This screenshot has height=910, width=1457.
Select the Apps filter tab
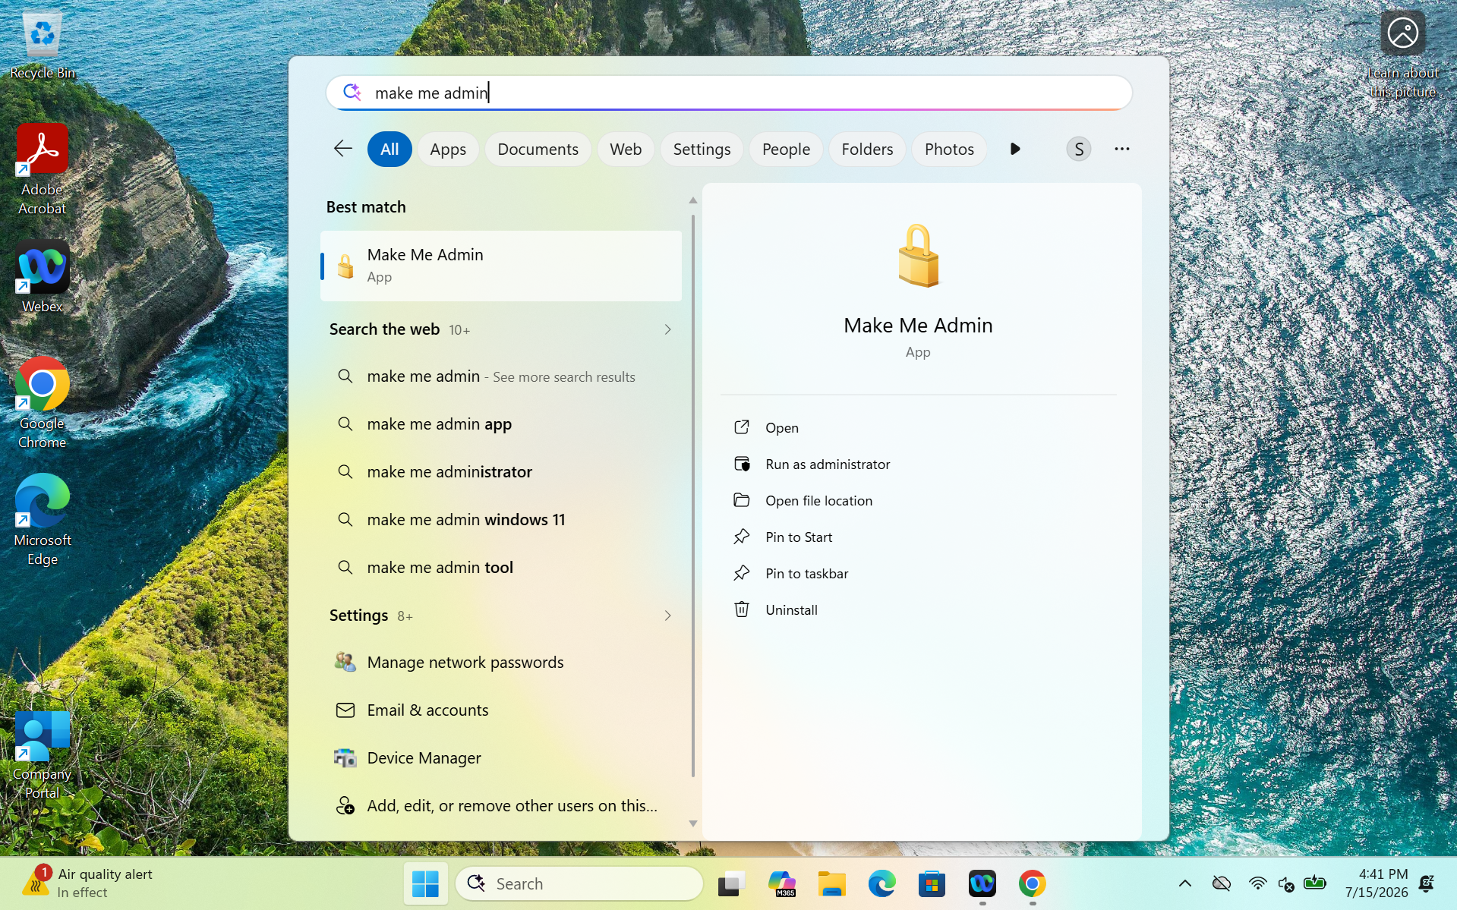448,149
